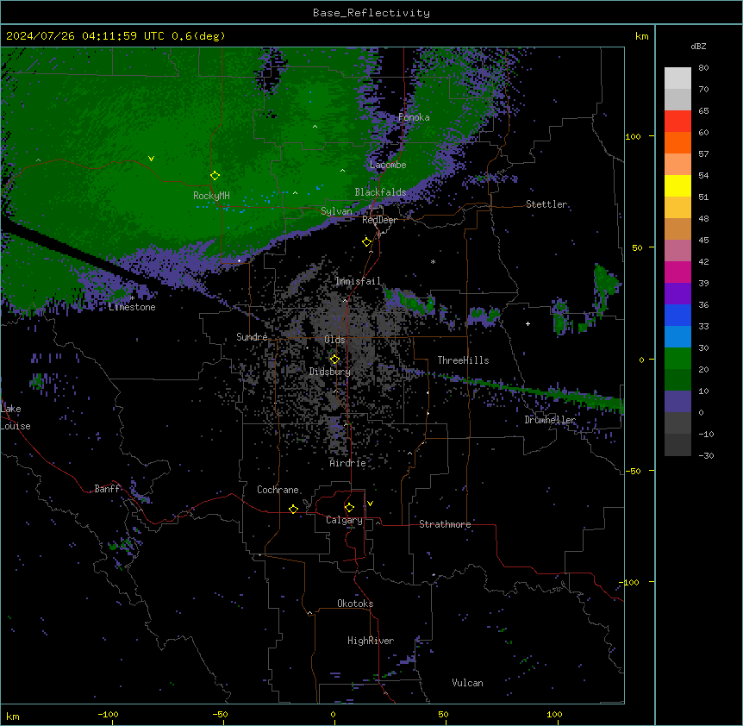Click the yellow diamond marker south of RedDeer

(x=366, y=241)
